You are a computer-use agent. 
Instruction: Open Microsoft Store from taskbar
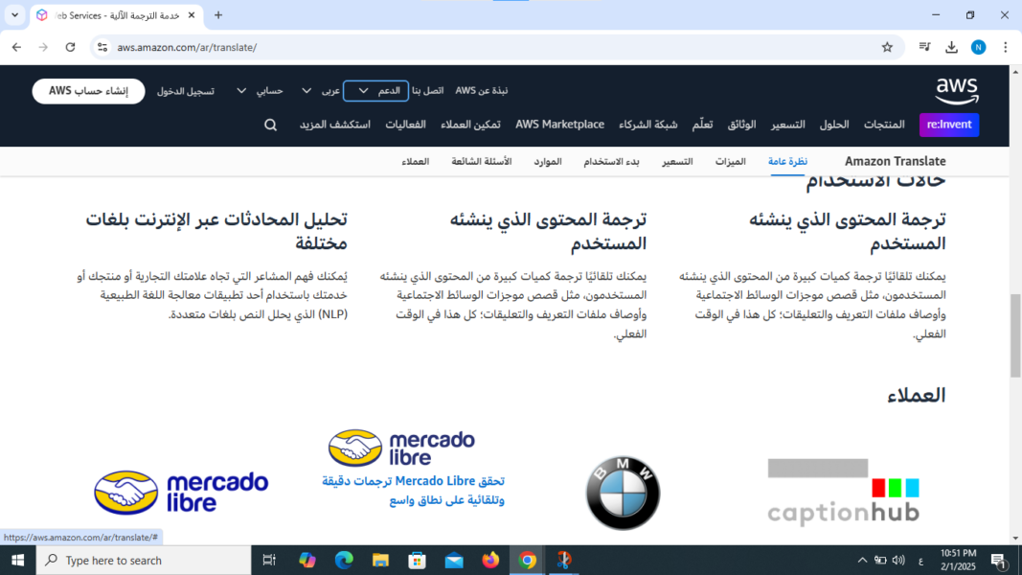coord(418,560)
